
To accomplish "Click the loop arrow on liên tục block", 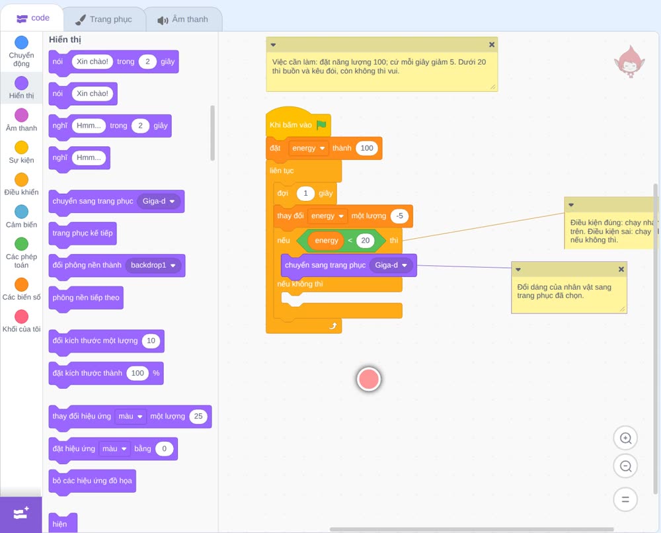I will pyautogui.click(x=333, y=325).
